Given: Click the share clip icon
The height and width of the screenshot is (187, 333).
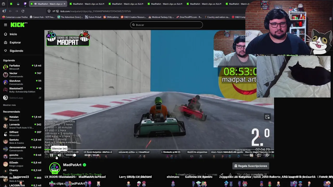Looking at the screenshot, I should [x=222, y=175].
